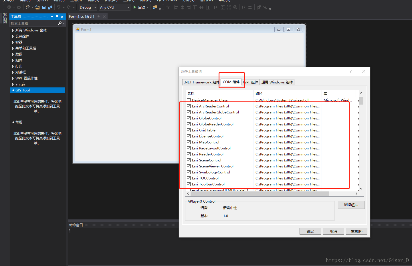
Task: Uncheck Esri ArcReaderControl checkbox
Action: [x=189, y=106]
